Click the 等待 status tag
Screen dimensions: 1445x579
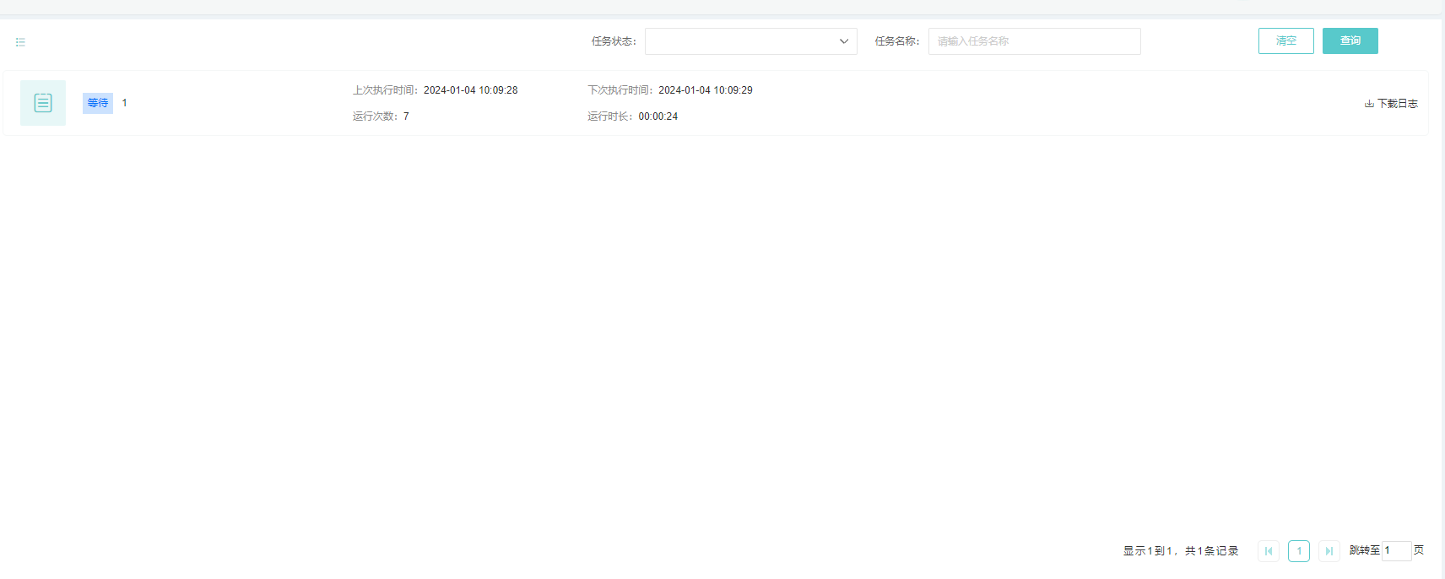[x=98, y=103]
